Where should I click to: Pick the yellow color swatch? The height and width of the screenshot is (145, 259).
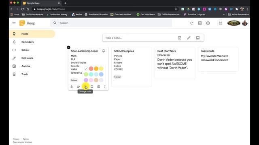(101, 68)
